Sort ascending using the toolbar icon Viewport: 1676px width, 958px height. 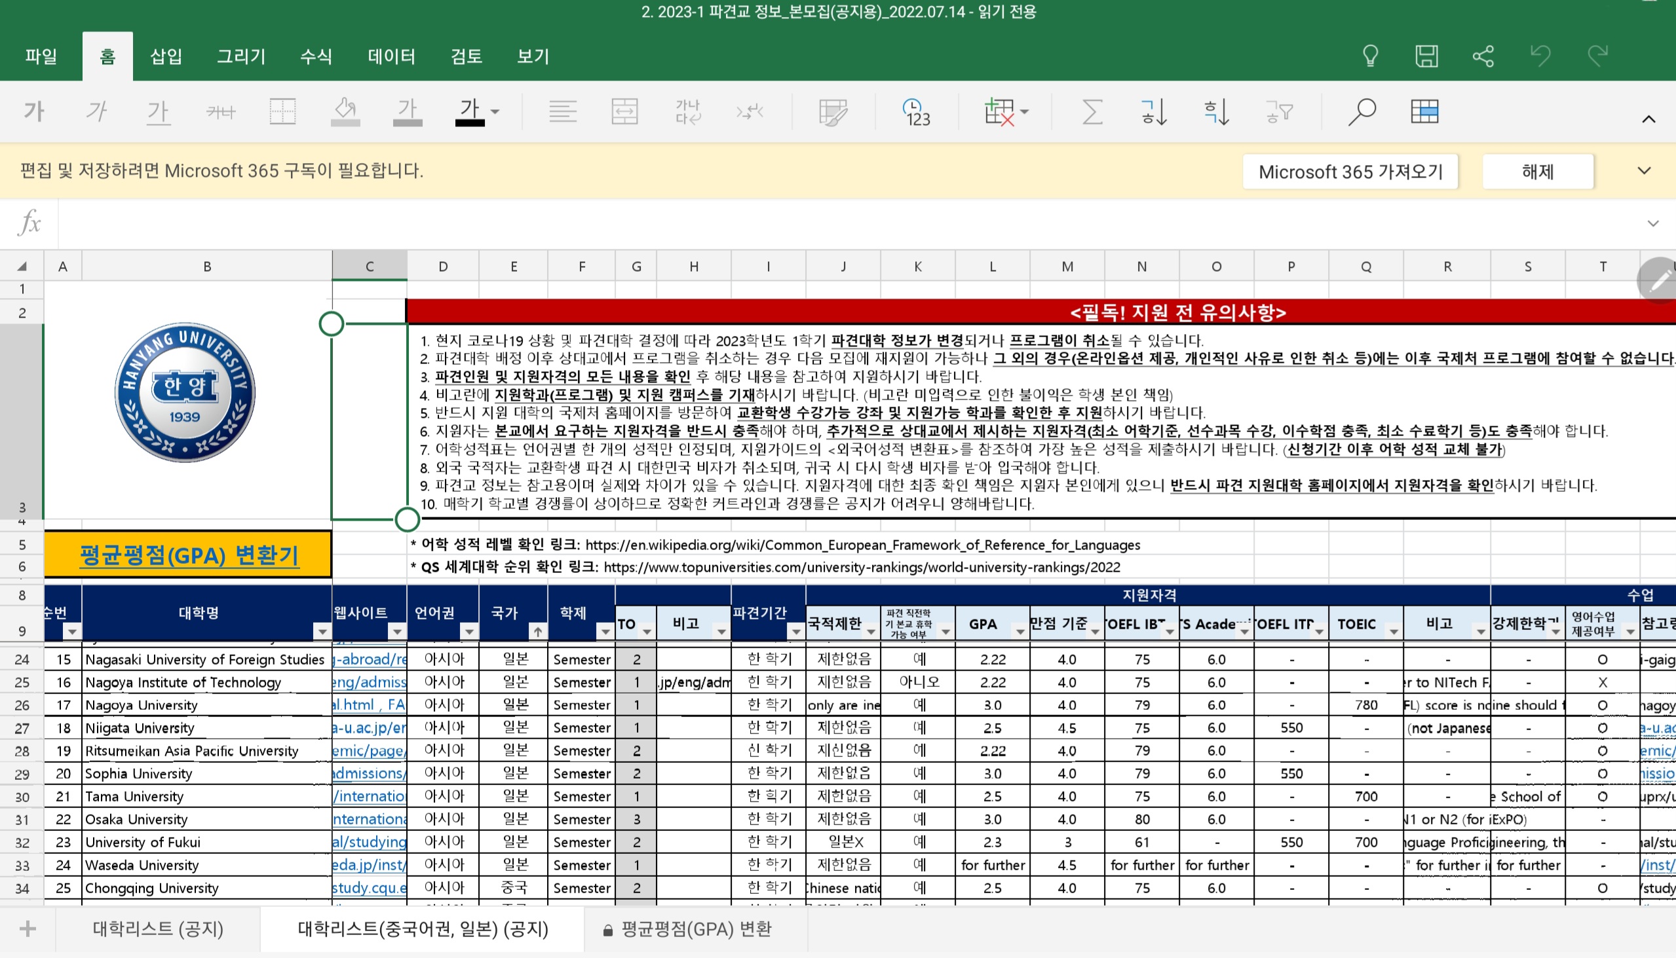[x=1154, y=111]
